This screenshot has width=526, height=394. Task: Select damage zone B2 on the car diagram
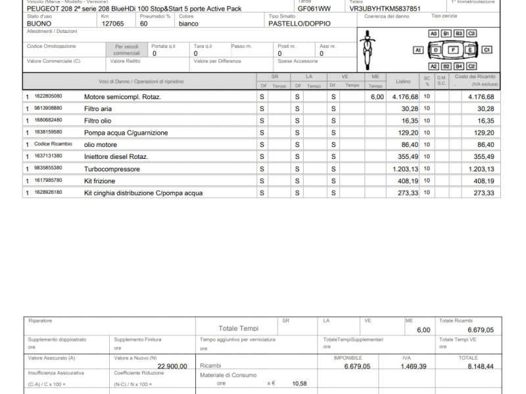coord(446,66)
